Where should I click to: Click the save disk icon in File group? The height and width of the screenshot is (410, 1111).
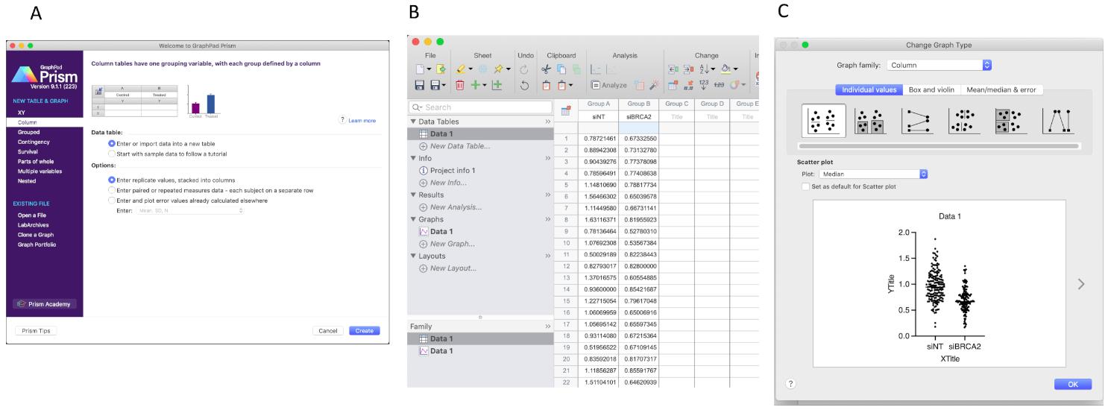click(420, 85)
